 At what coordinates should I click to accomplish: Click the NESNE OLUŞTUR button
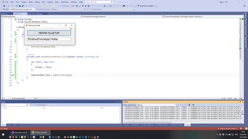point(49,33)
